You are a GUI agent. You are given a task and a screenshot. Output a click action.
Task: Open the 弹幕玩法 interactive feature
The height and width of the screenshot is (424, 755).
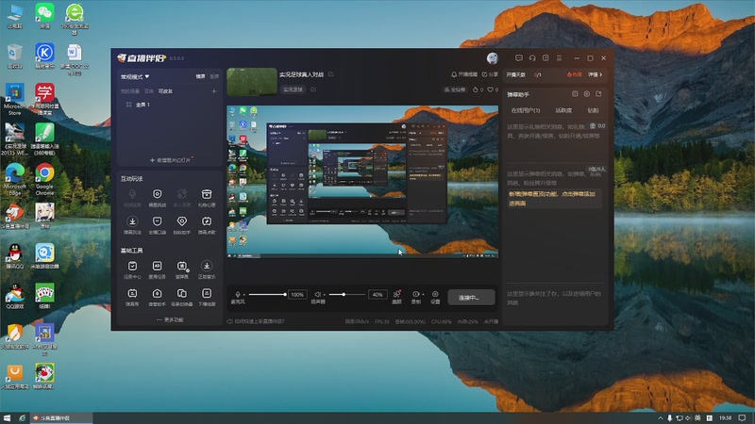click(132, 225)
